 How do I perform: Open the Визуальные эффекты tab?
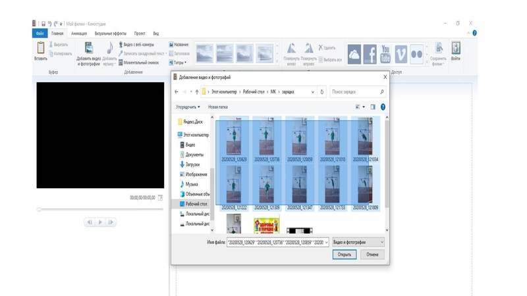pyautogui.click(x=110, y=33)
